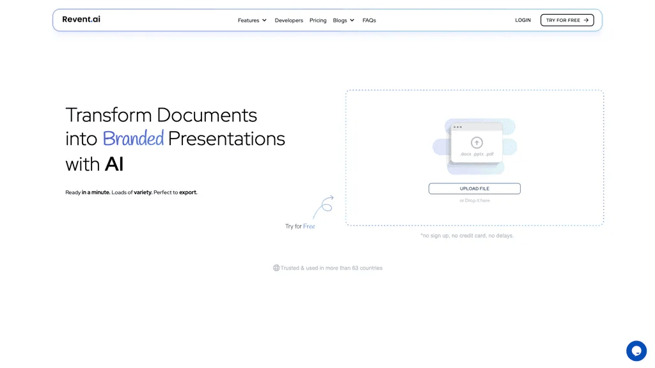655x368 pixels.
Task: Click the LOGIN link
Action: [x=523, y=20]
